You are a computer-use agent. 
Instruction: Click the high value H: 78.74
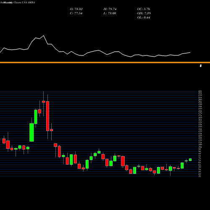pyautogui.click(x=110, y=9)
